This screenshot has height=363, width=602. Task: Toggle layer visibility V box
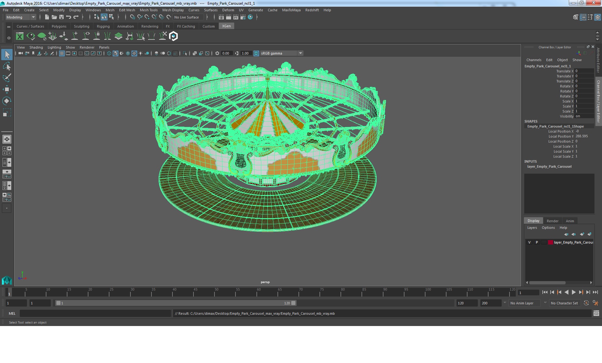click(x=529, y=242)
